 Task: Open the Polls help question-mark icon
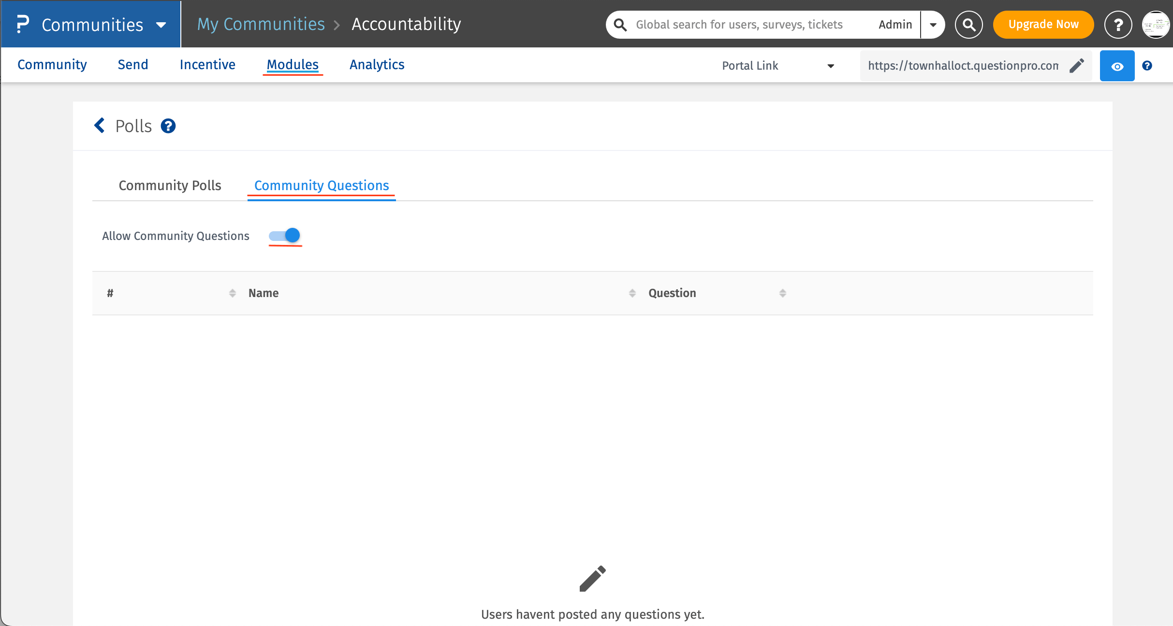168,126
